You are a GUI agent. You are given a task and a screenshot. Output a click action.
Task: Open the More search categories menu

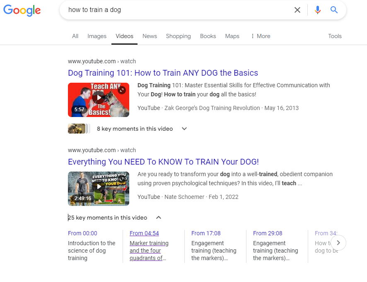(x=260, y=36)
